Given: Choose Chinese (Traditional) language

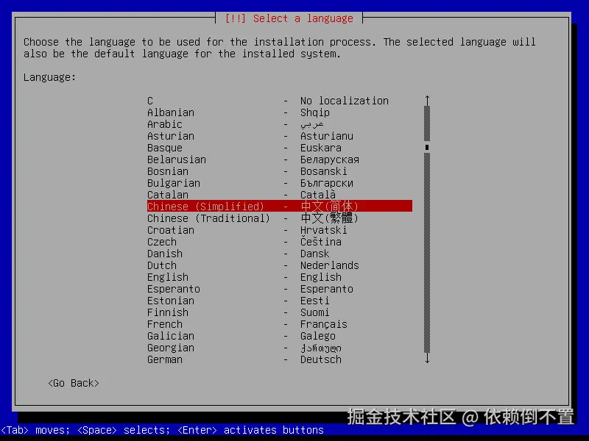Looking at the screenshot, I should point(280,218).
